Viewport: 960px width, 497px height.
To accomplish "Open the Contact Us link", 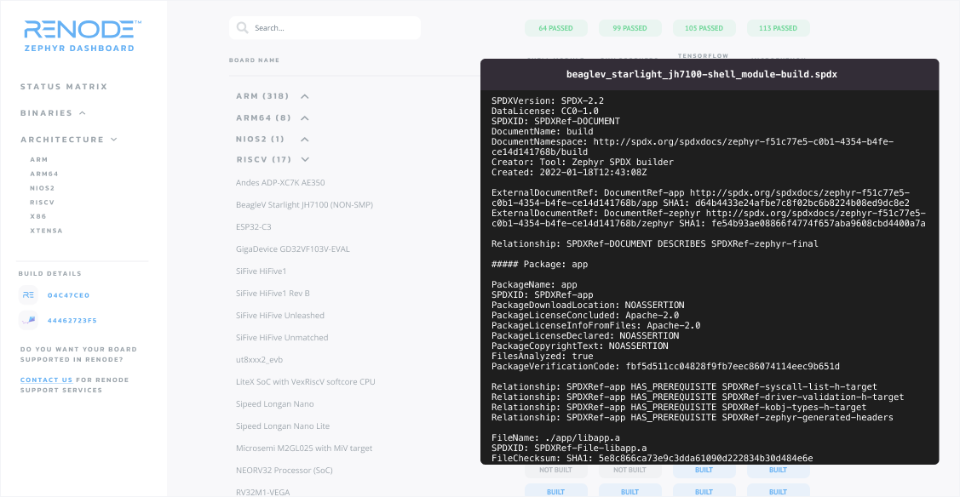I will (x=47, y=380).
